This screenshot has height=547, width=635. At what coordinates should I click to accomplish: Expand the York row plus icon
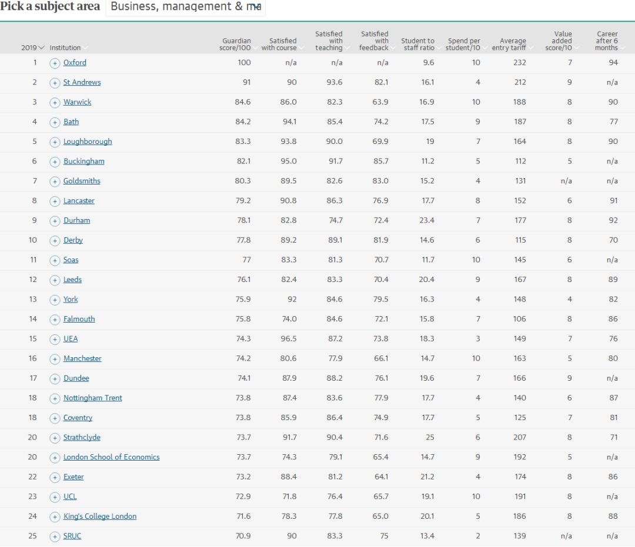(x=55, y=300)
